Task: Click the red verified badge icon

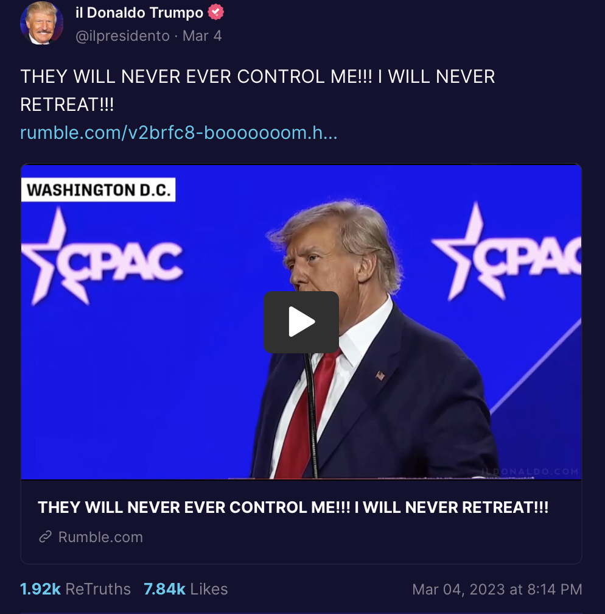Action: 215,12
